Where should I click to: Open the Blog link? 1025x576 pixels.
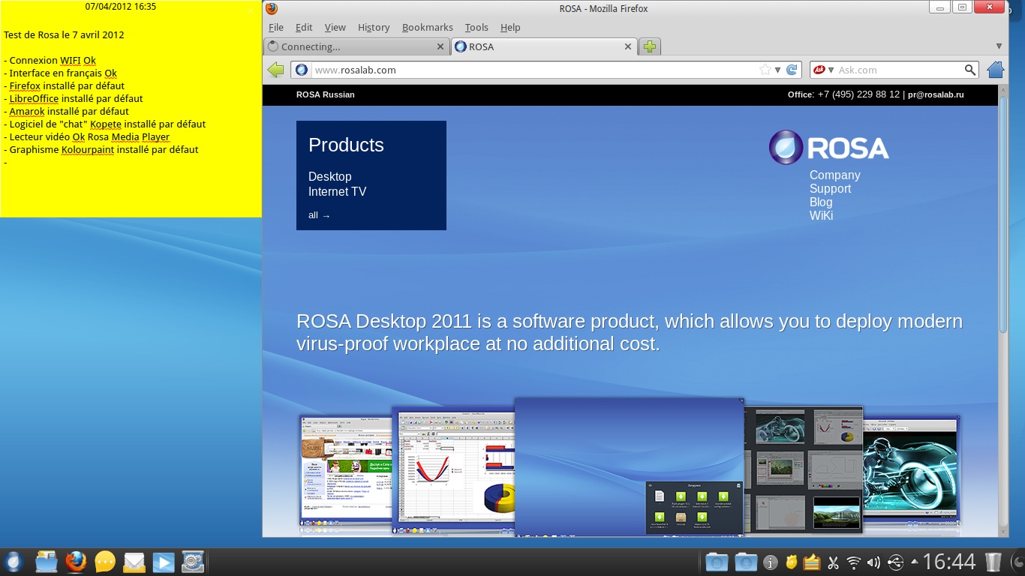(821, 202)
